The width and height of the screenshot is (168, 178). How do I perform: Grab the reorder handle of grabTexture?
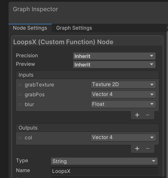[20, 85]
